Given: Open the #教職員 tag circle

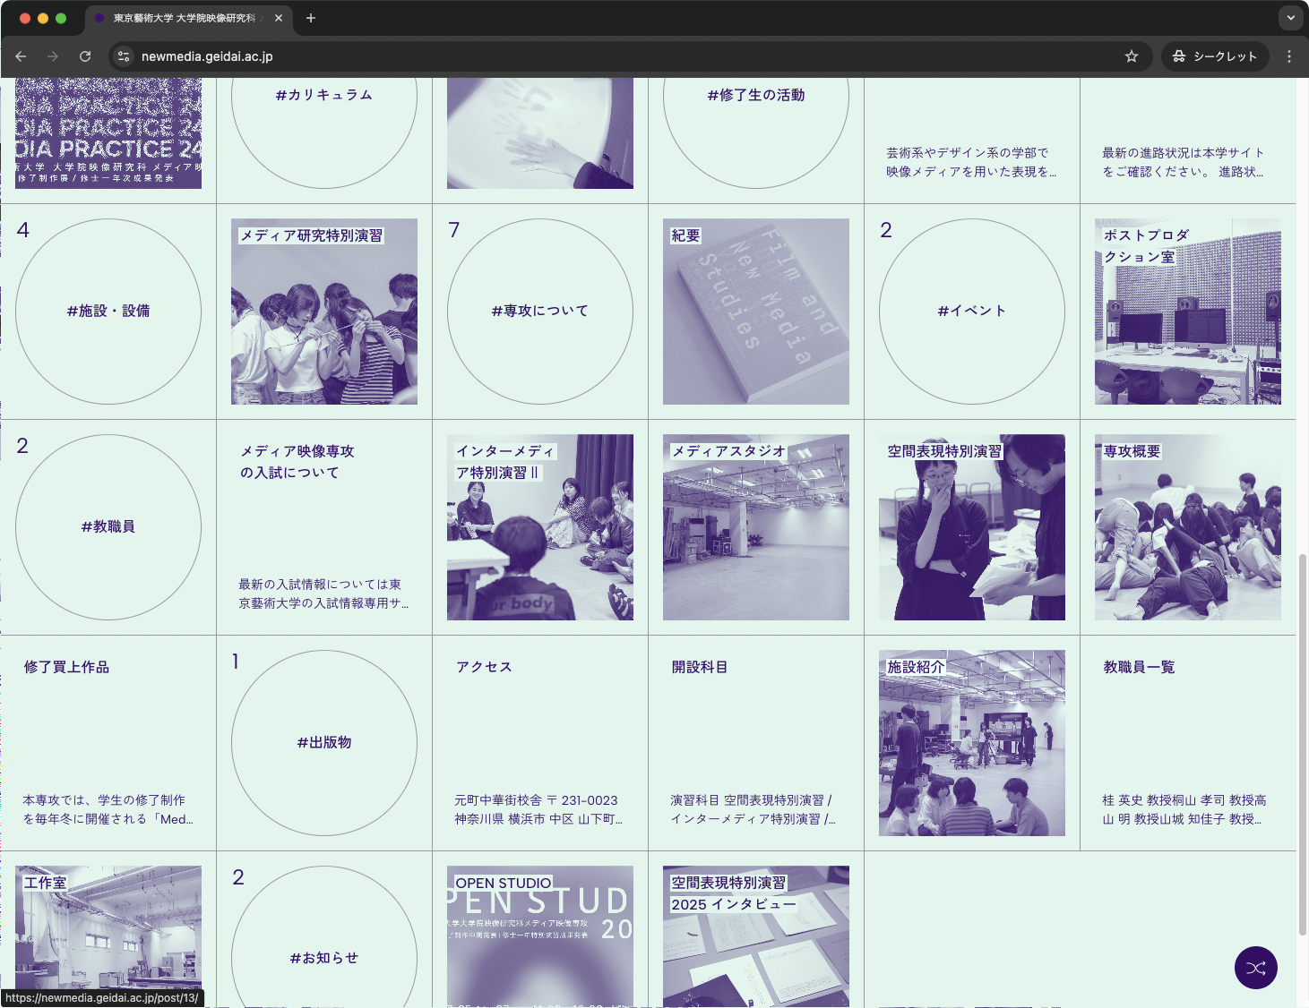Looking at the screenshot, I should (x=108, y=527).
